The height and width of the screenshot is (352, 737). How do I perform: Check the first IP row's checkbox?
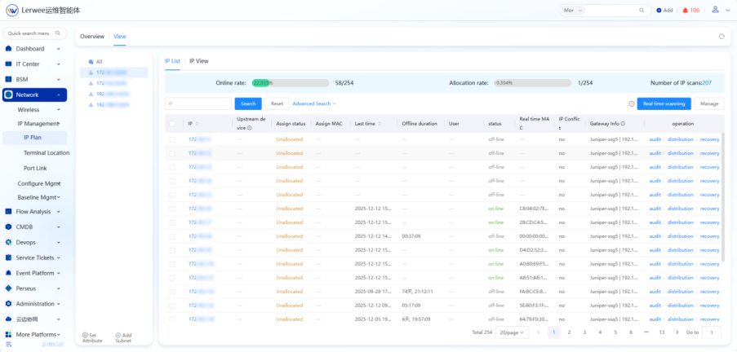tap(172, 139)
